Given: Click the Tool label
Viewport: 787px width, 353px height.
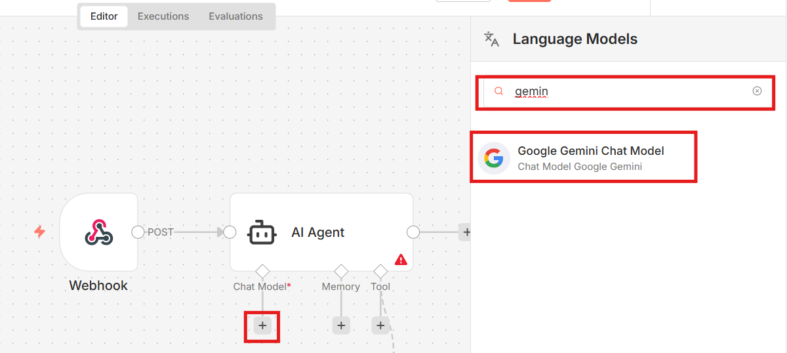Looking at the screenshot, I should (380, 287).
